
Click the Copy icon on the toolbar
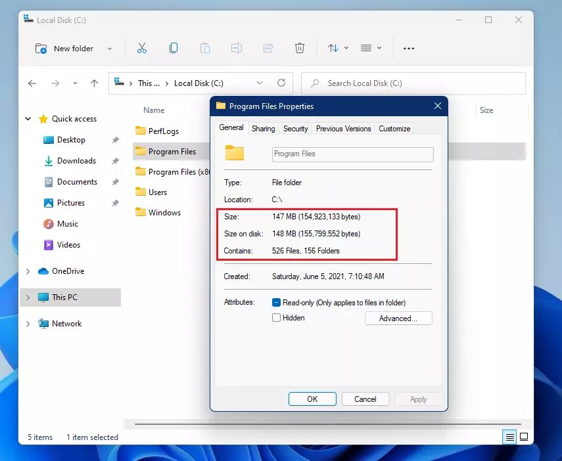pos(174,48)
